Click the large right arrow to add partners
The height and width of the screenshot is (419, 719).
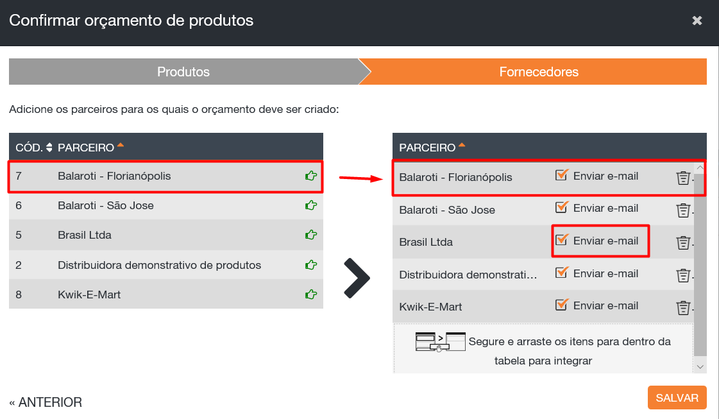[357, 278]
